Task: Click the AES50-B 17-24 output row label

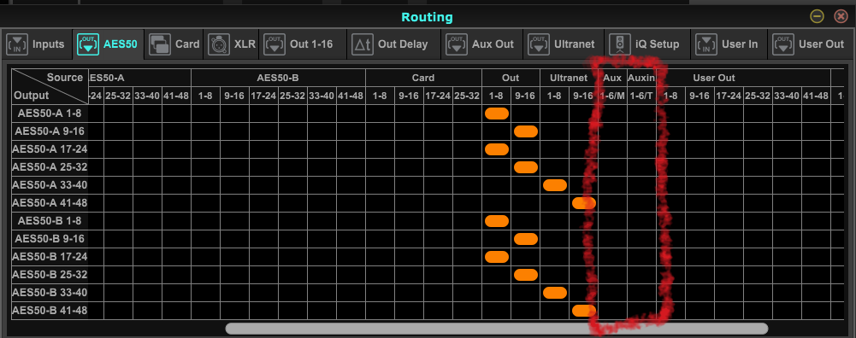Action: 50,257
